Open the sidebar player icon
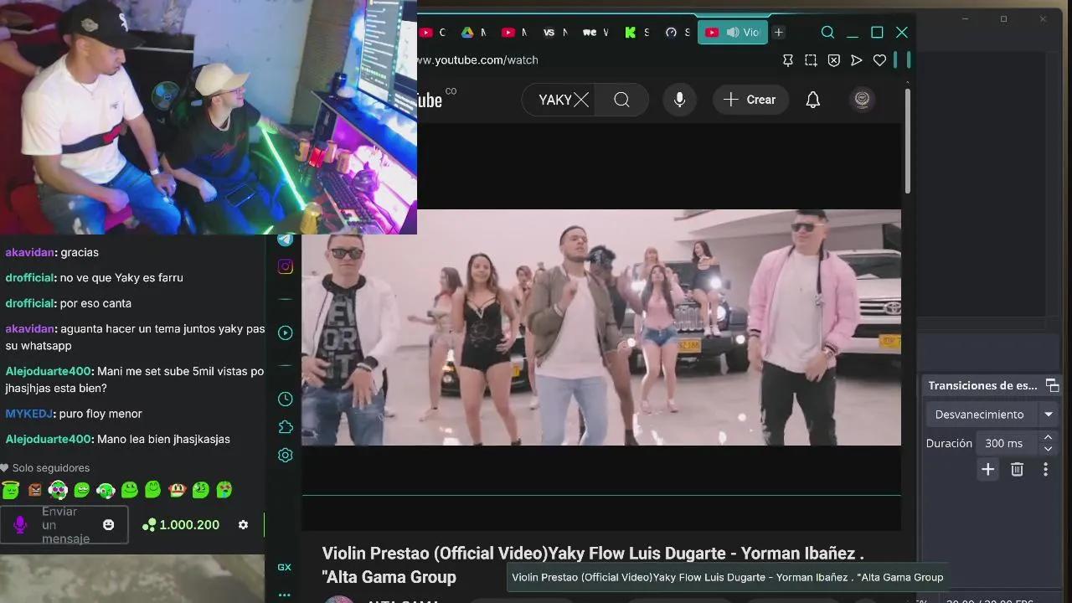 (285, 332)
